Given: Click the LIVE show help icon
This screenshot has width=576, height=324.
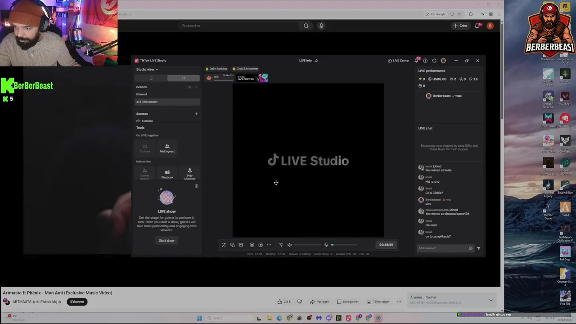Looking at the screenshot, I should (196, 186).
